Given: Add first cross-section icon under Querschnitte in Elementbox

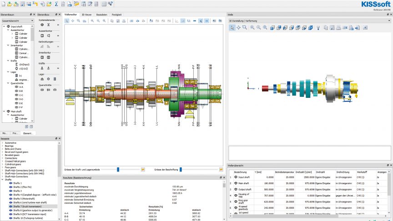Looking at the screenshot, I should (x=42, y=90).
